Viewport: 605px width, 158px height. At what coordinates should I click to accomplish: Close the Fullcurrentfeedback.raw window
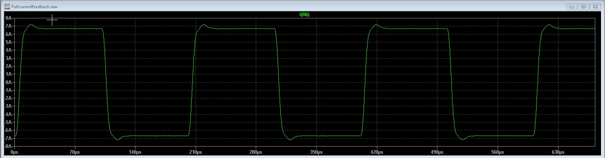click(x=596, y=6)
